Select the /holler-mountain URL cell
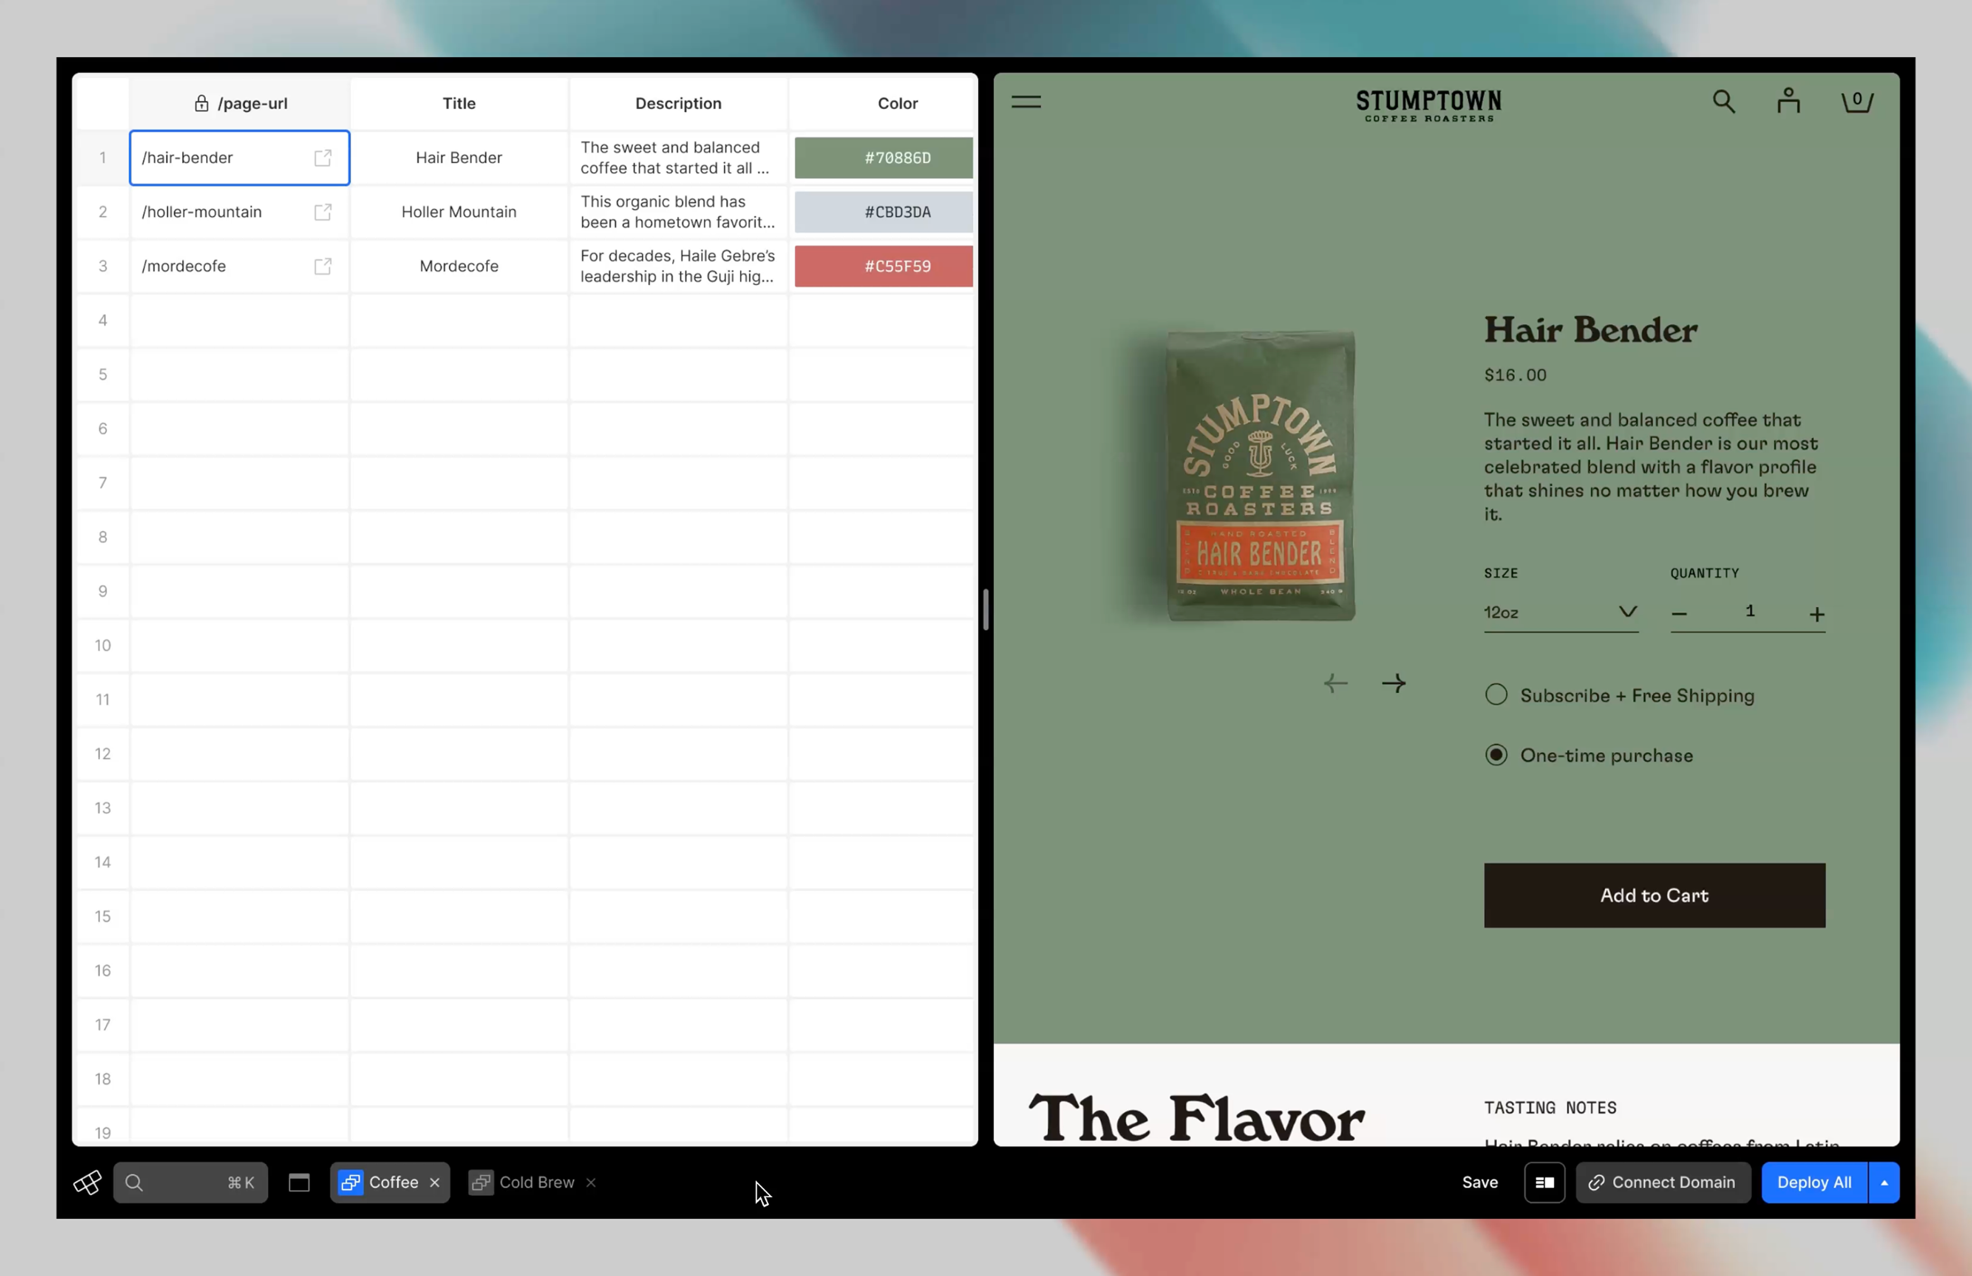The image size is (1972, 1276). pos(240,212)
